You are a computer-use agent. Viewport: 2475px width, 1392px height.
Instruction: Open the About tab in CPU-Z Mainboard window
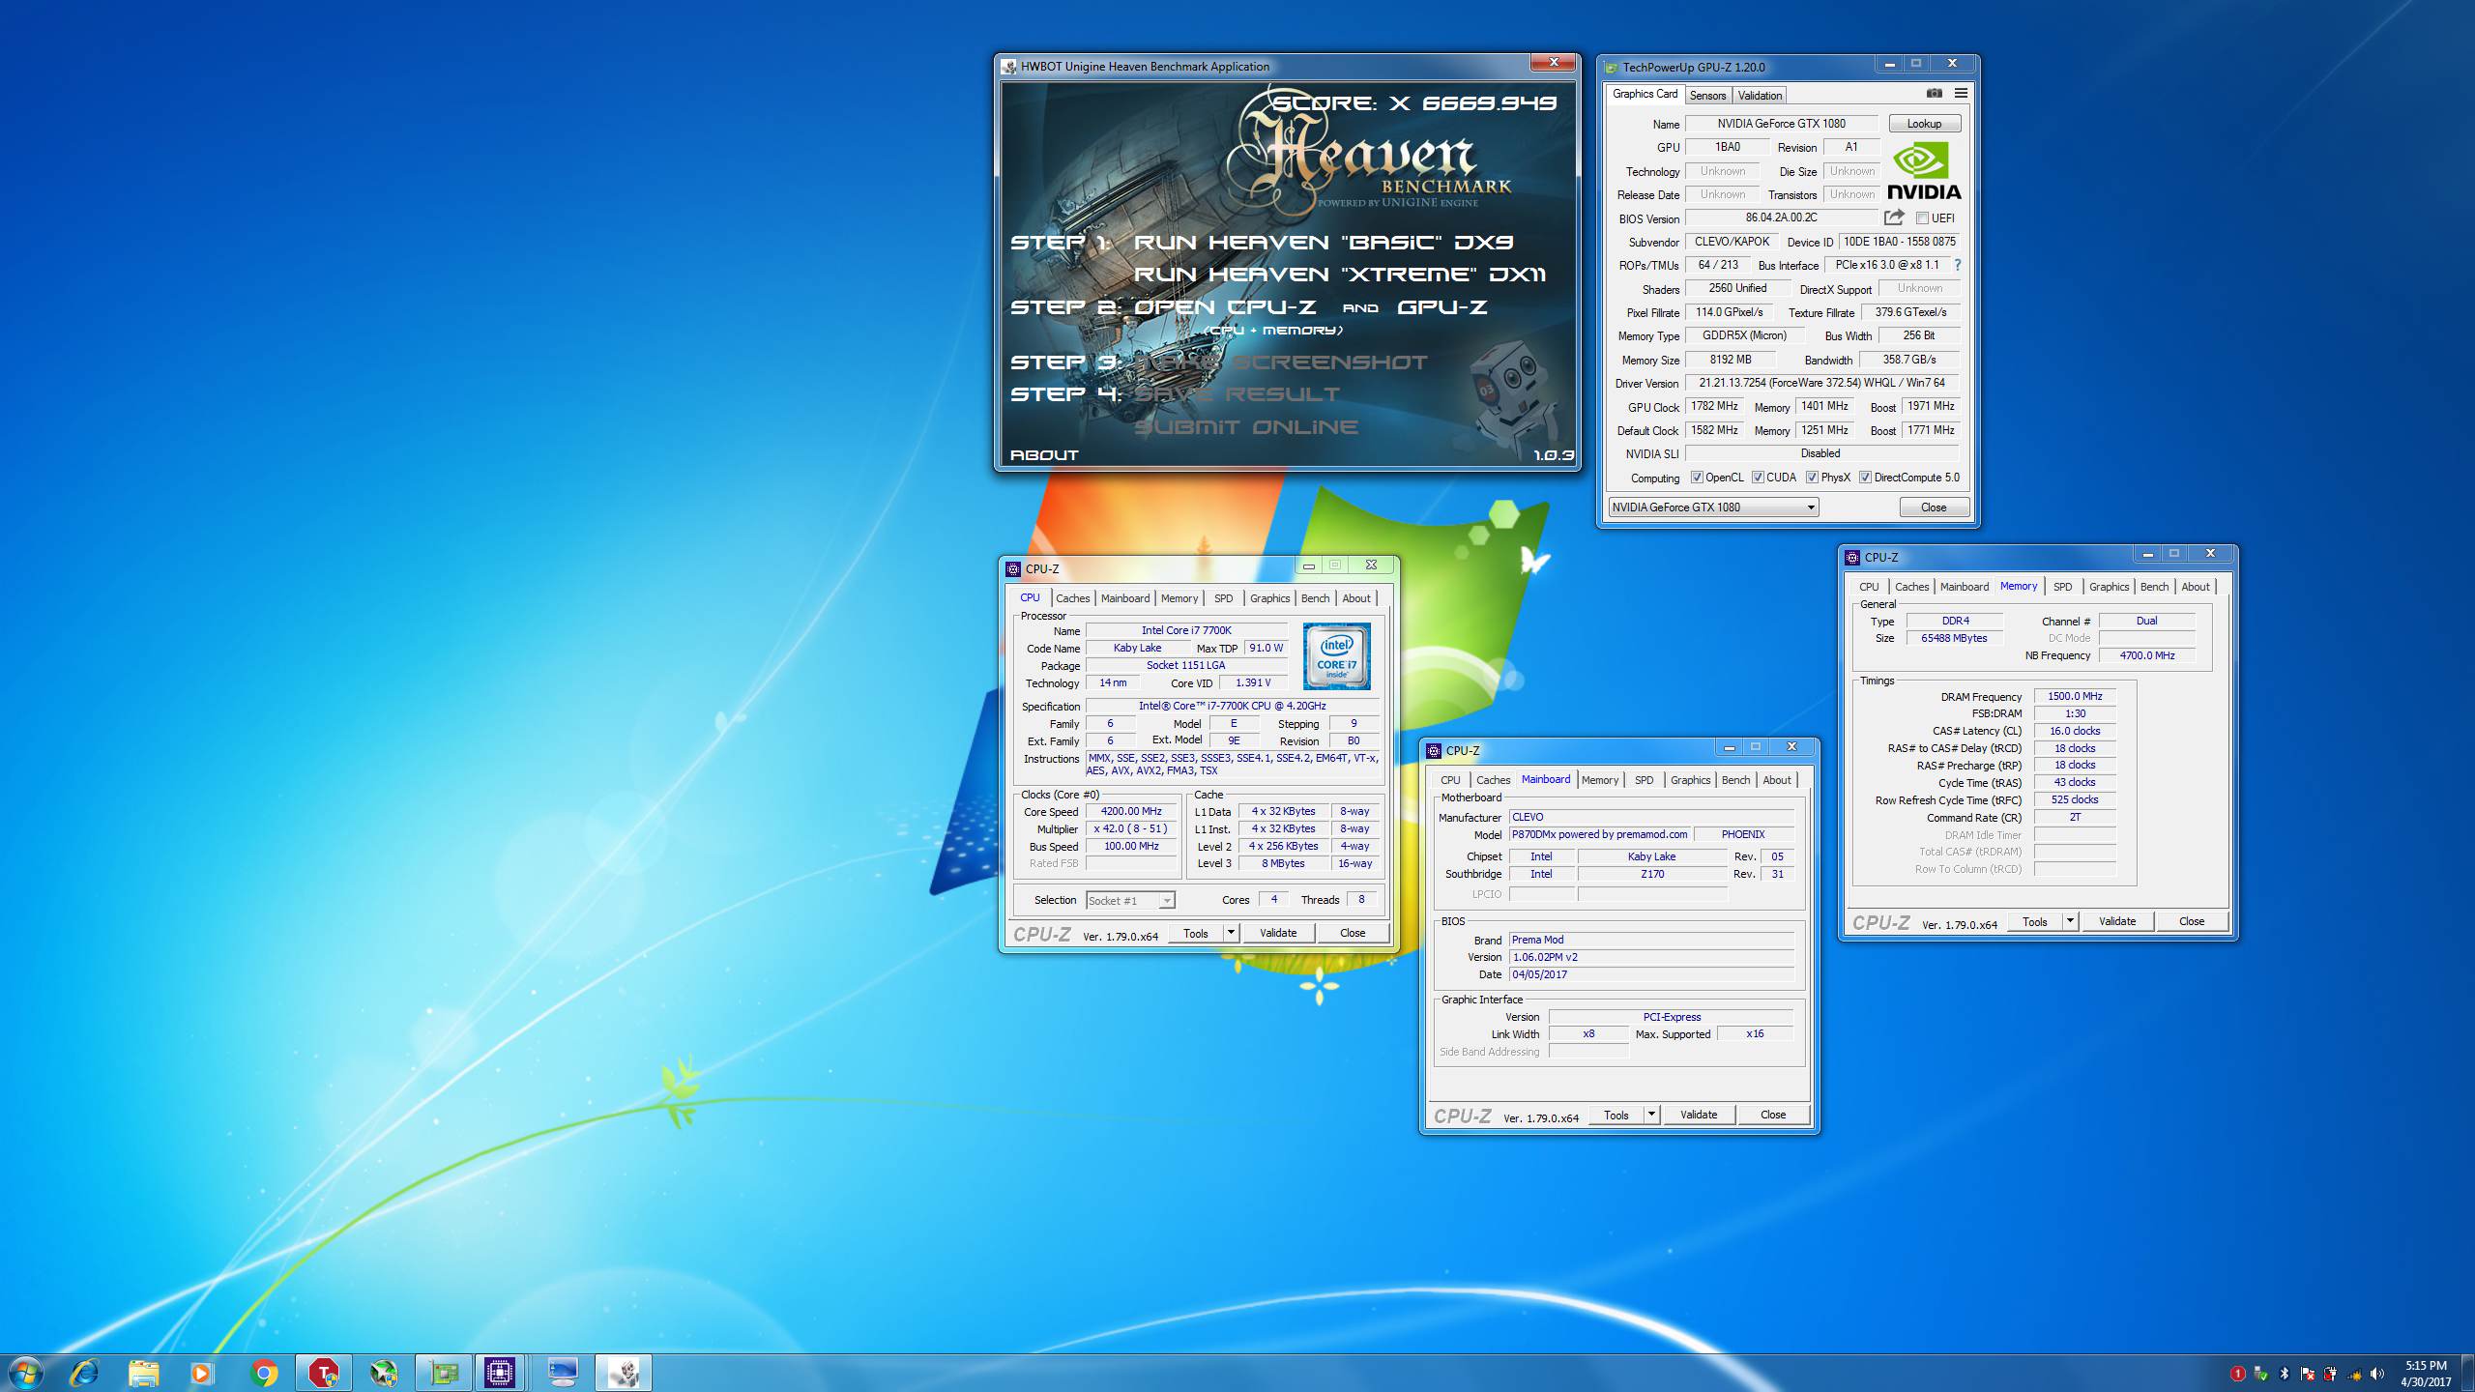[1776, 780]
